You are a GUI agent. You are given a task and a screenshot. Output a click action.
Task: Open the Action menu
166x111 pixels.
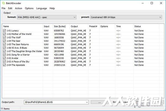(19, 8)
